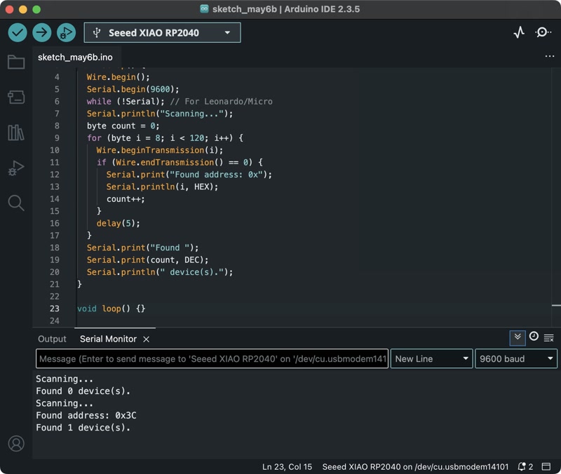The image size is (561, 474).
Task: Open Library Manager books icon
Action: (x=16, y=133)
